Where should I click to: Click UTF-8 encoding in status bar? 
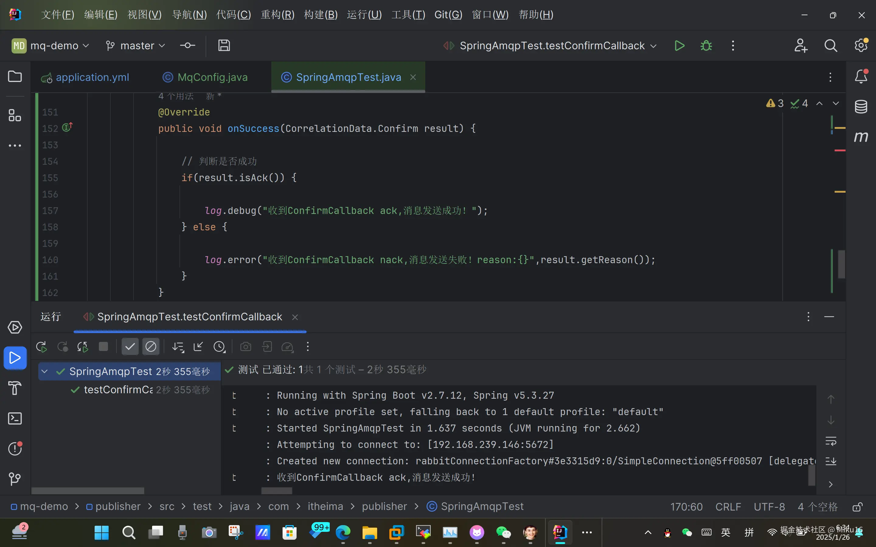click(x=769, y=507)
